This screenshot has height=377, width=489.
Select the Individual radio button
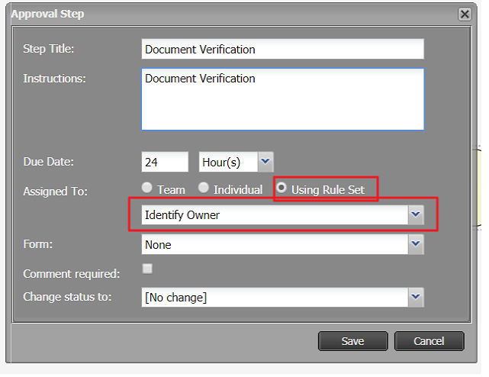click(x=204, y=188)
